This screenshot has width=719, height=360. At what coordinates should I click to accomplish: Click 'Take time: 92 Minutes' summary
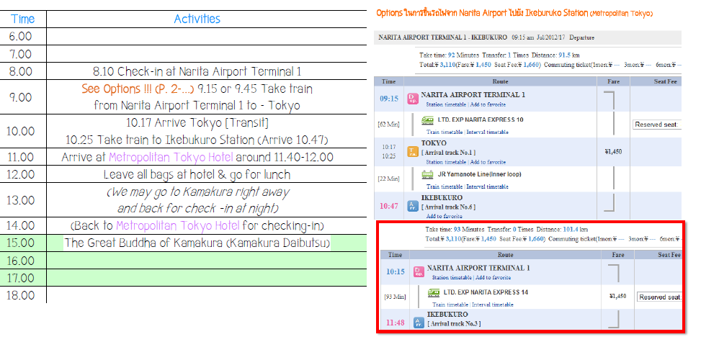click(x=449, y=55)
